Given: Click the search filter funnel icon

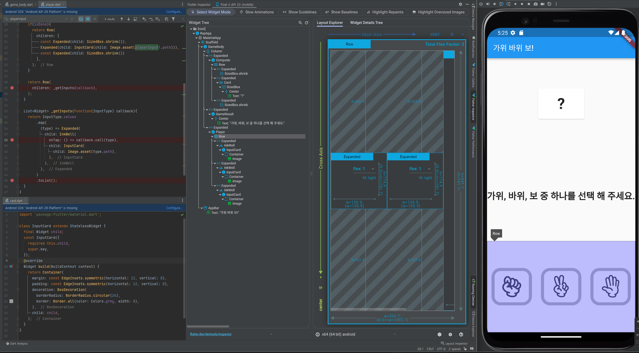Looking at the screenshot, I should (173, 19).
